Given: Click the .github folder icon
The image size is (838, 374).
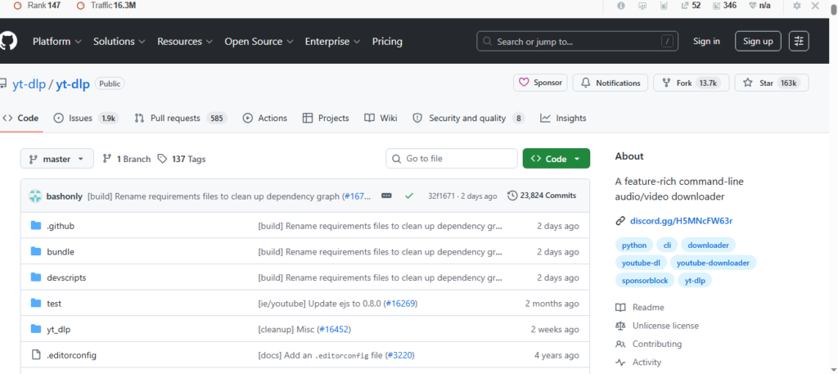Looking at the screenshot, I should click(x=36, y=226).
